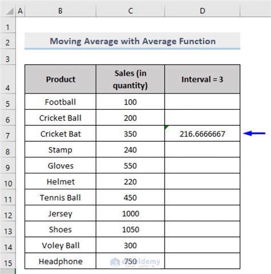Select column D header
The height and width of the screenshot is (274, 271).
pyautogui.click(x=202, y=11)
